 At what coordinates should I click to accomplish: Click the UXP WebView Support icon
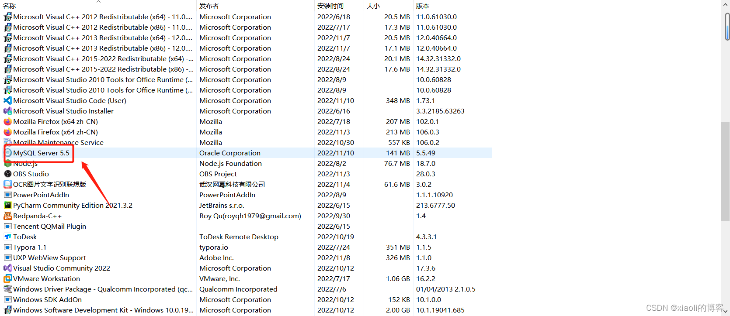point(8,258)
